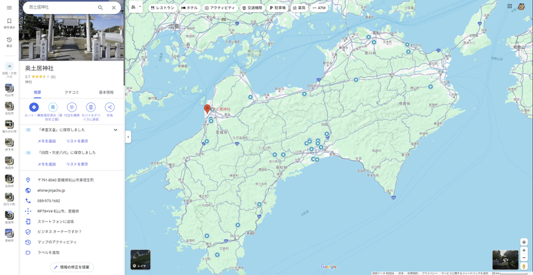The width and height of the screenshot is (533, 275).
Task: Filter by ホテル chip
Action: (189, 7)
